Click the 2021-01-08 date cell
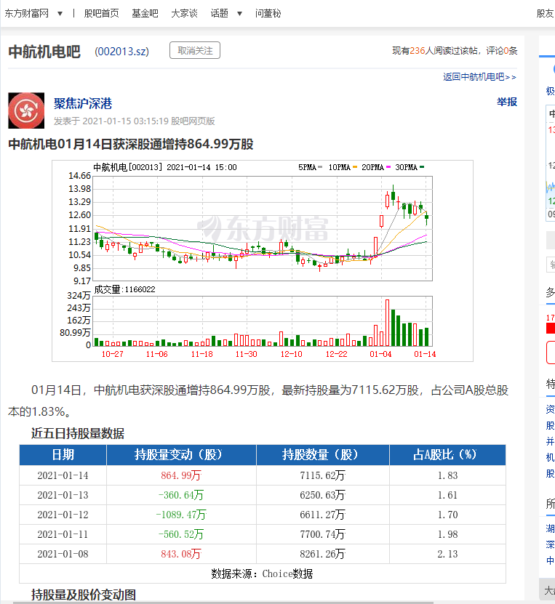Image resolution: width=555 pixels, height=604 pixels. click(x=63, y=554)
